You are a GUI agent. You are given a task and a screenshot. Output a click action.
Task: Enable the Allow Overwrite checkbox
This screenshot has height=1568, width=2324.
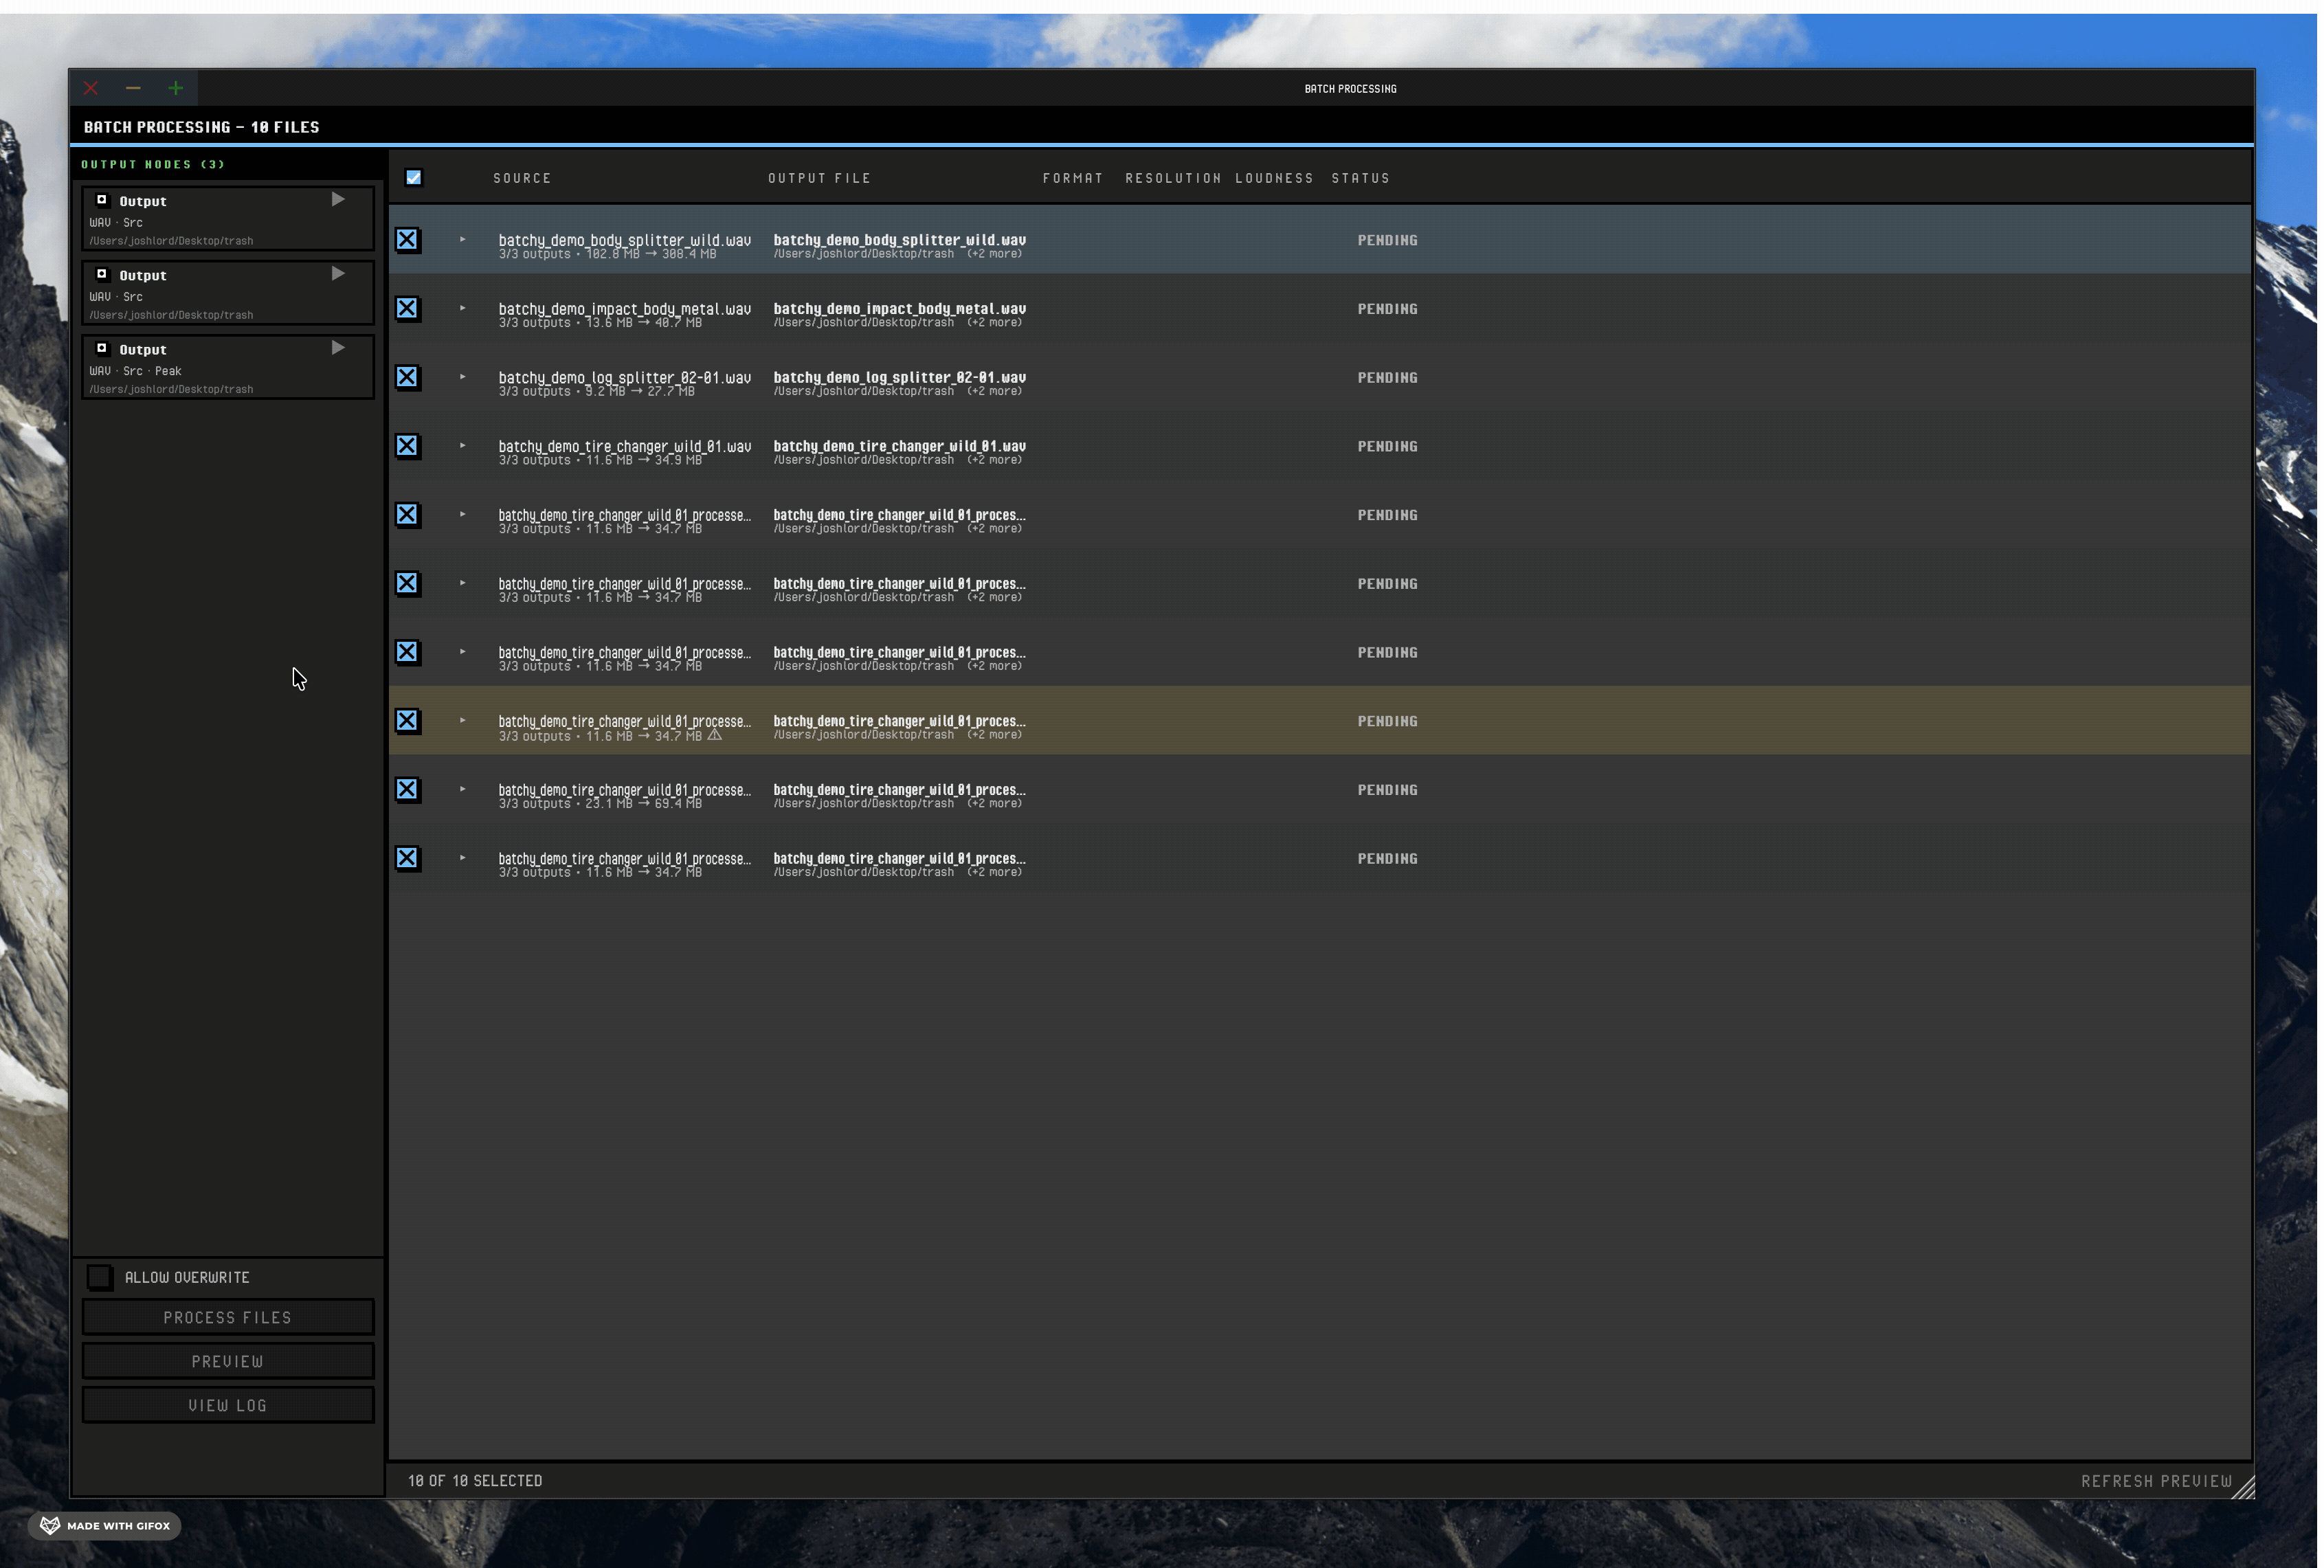[x=100, y=1276]
